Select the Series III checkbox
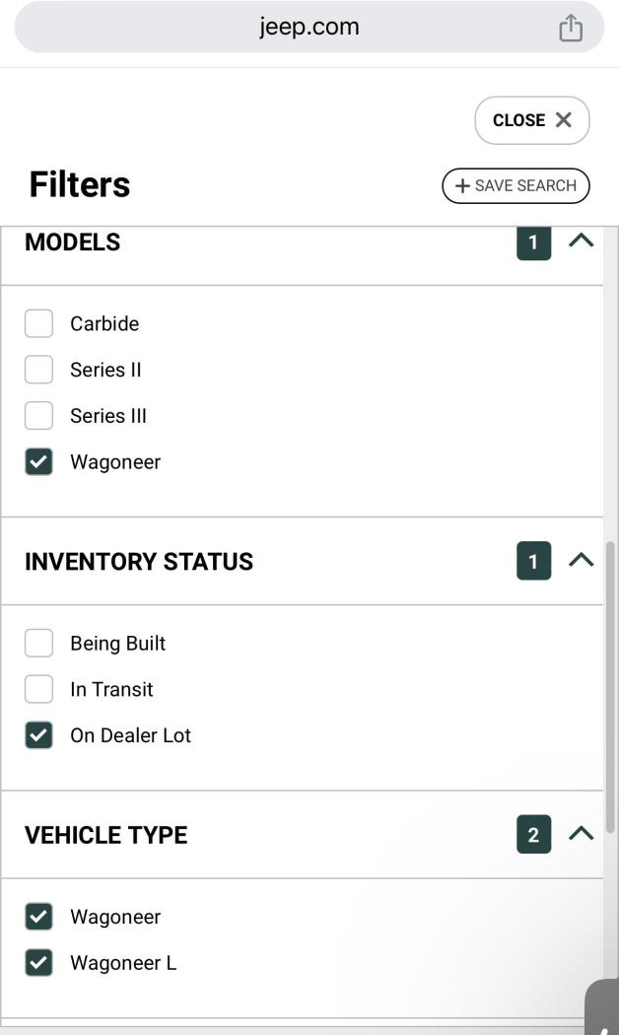The image size is (619, 1035). (x=38, y=416)
